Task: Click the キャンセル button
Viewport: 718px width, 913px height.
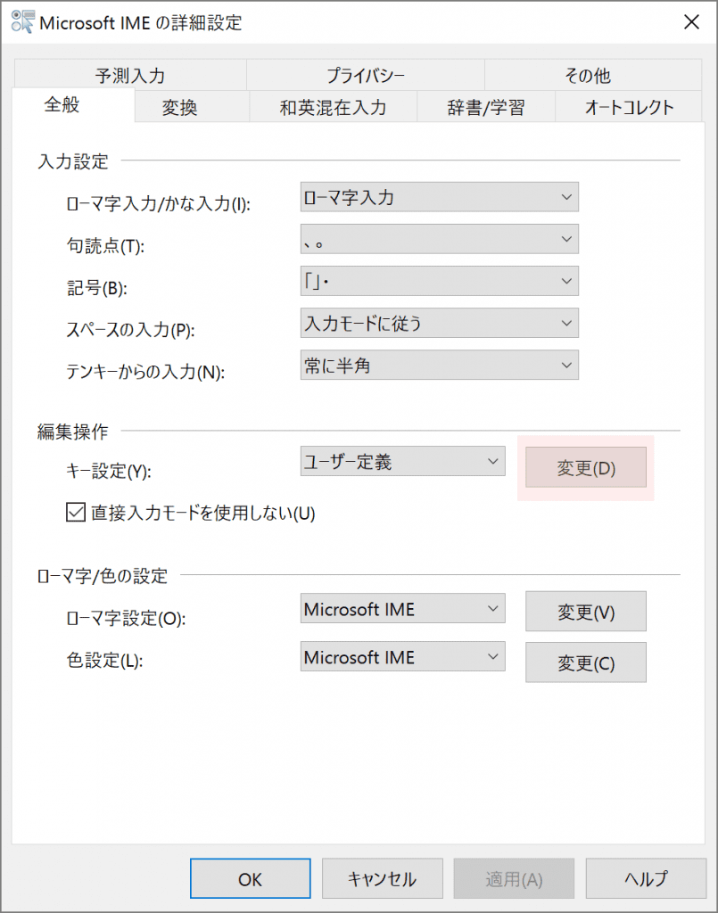Action: (382, 879)
